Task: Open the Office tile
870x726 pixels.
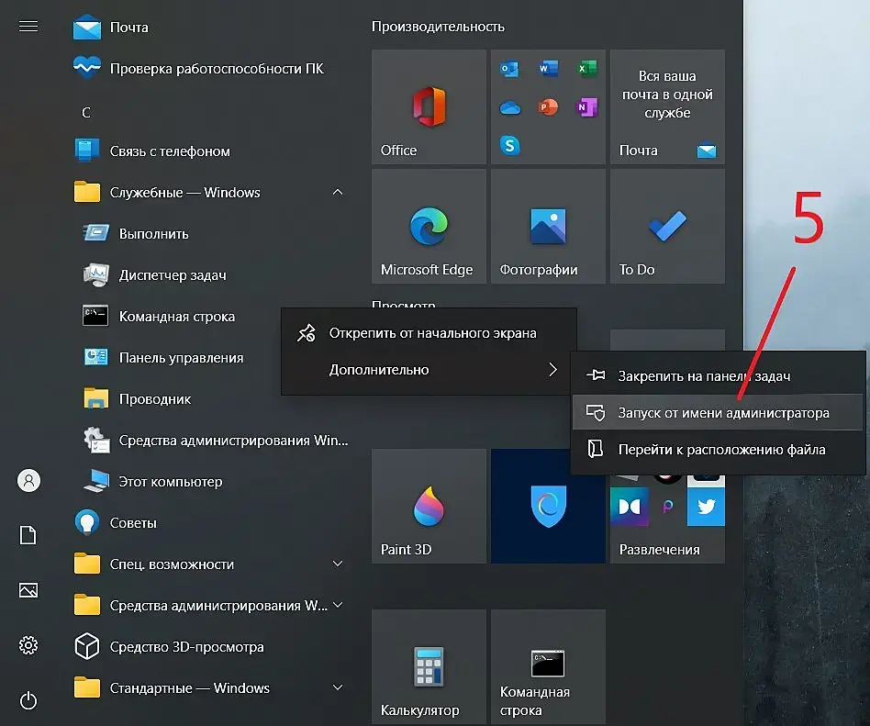Action: coord(429,106)
